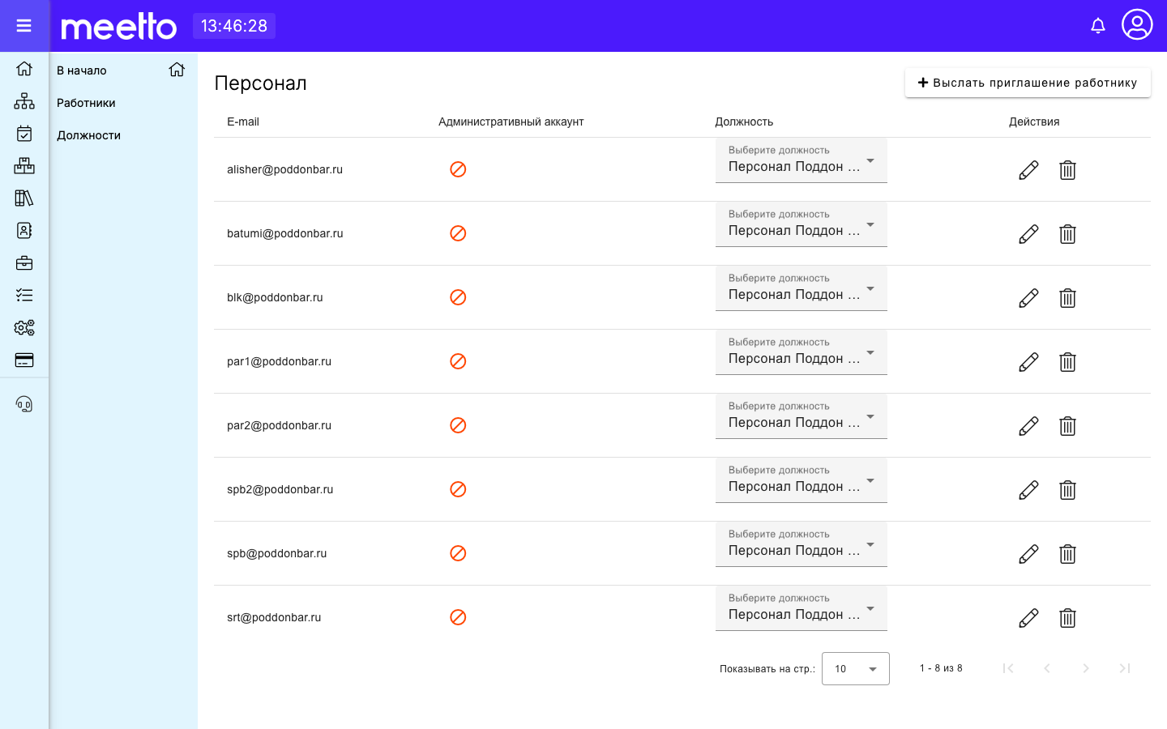Toggle admin account status for par1@poddonbar.ru

[x=458, y=361]
